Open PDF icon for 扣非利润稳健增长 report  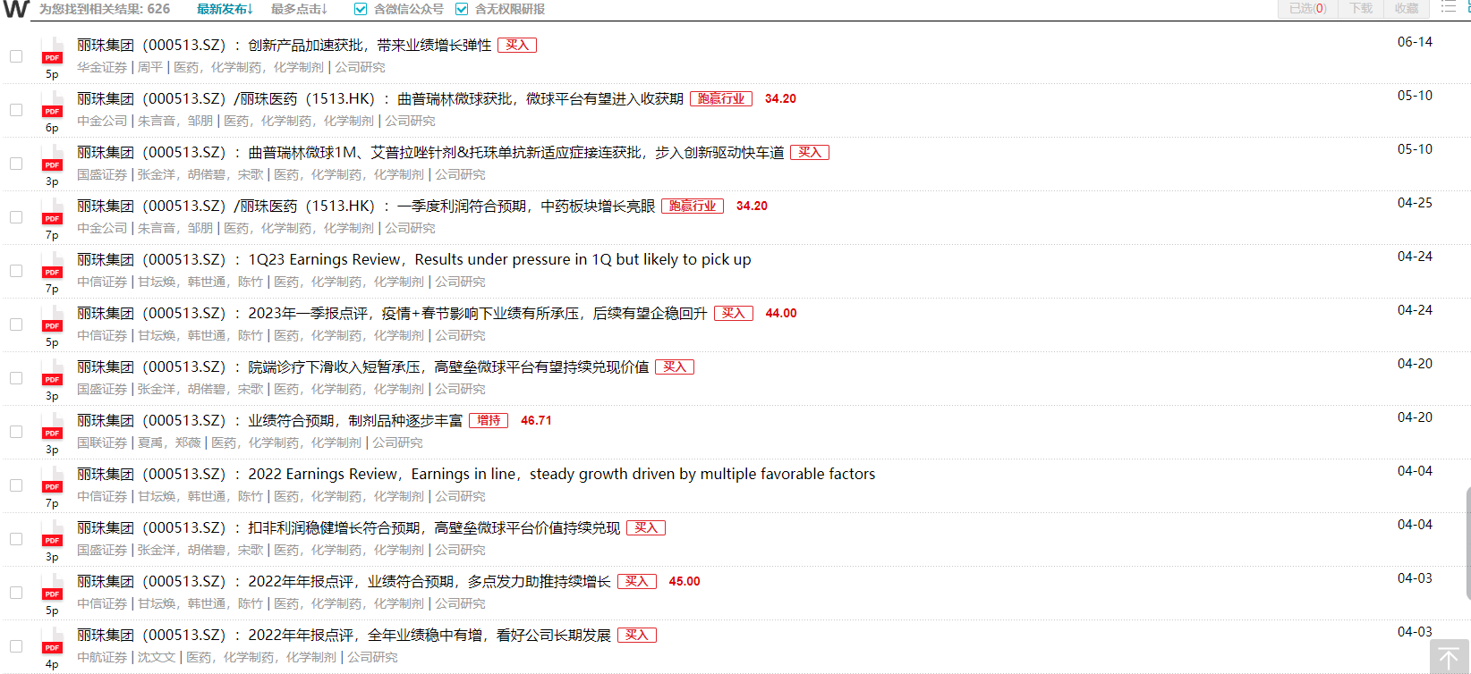coord(52,534)
